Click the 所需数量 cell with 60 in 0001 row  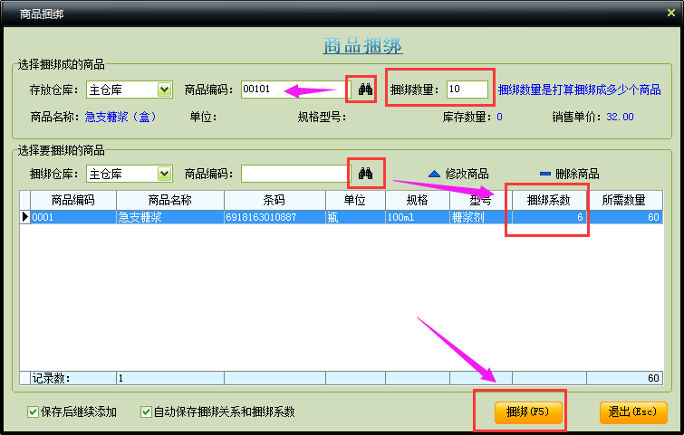pos(625,217)
